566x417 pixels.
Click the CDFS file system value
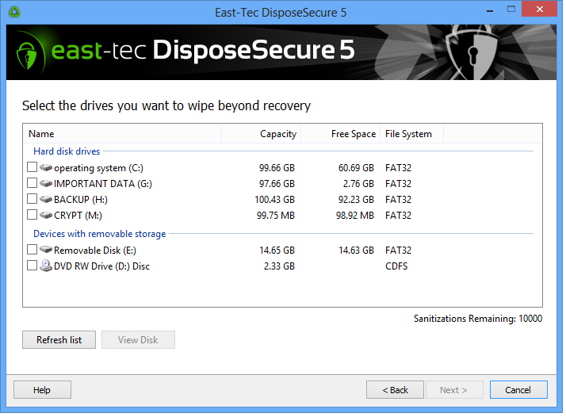[x=396, y=266]
